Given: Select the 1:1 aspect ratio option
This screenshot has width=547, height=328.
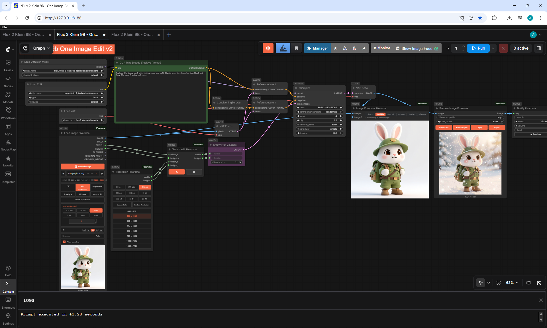Looking at the screenshot, I should pos(119,187).
